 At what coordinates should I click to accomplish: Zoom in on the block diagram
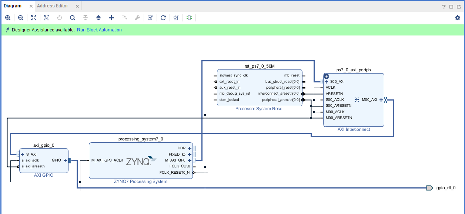click(x=8, y=18)
